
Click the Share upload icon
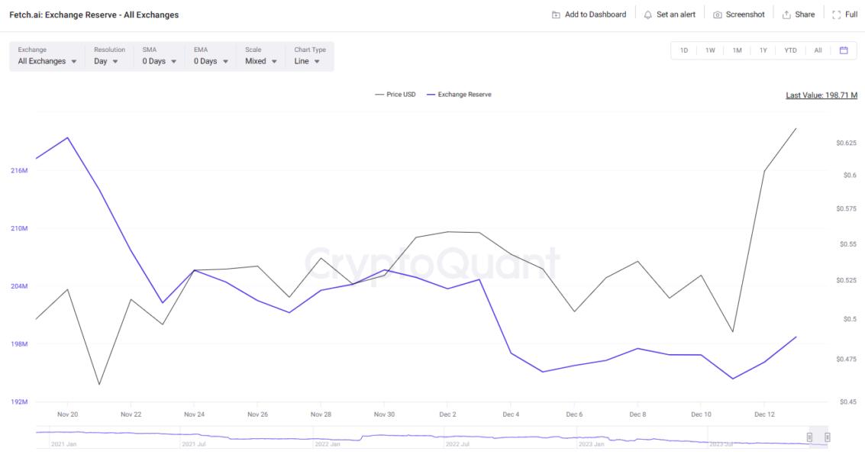pos(786,15)
